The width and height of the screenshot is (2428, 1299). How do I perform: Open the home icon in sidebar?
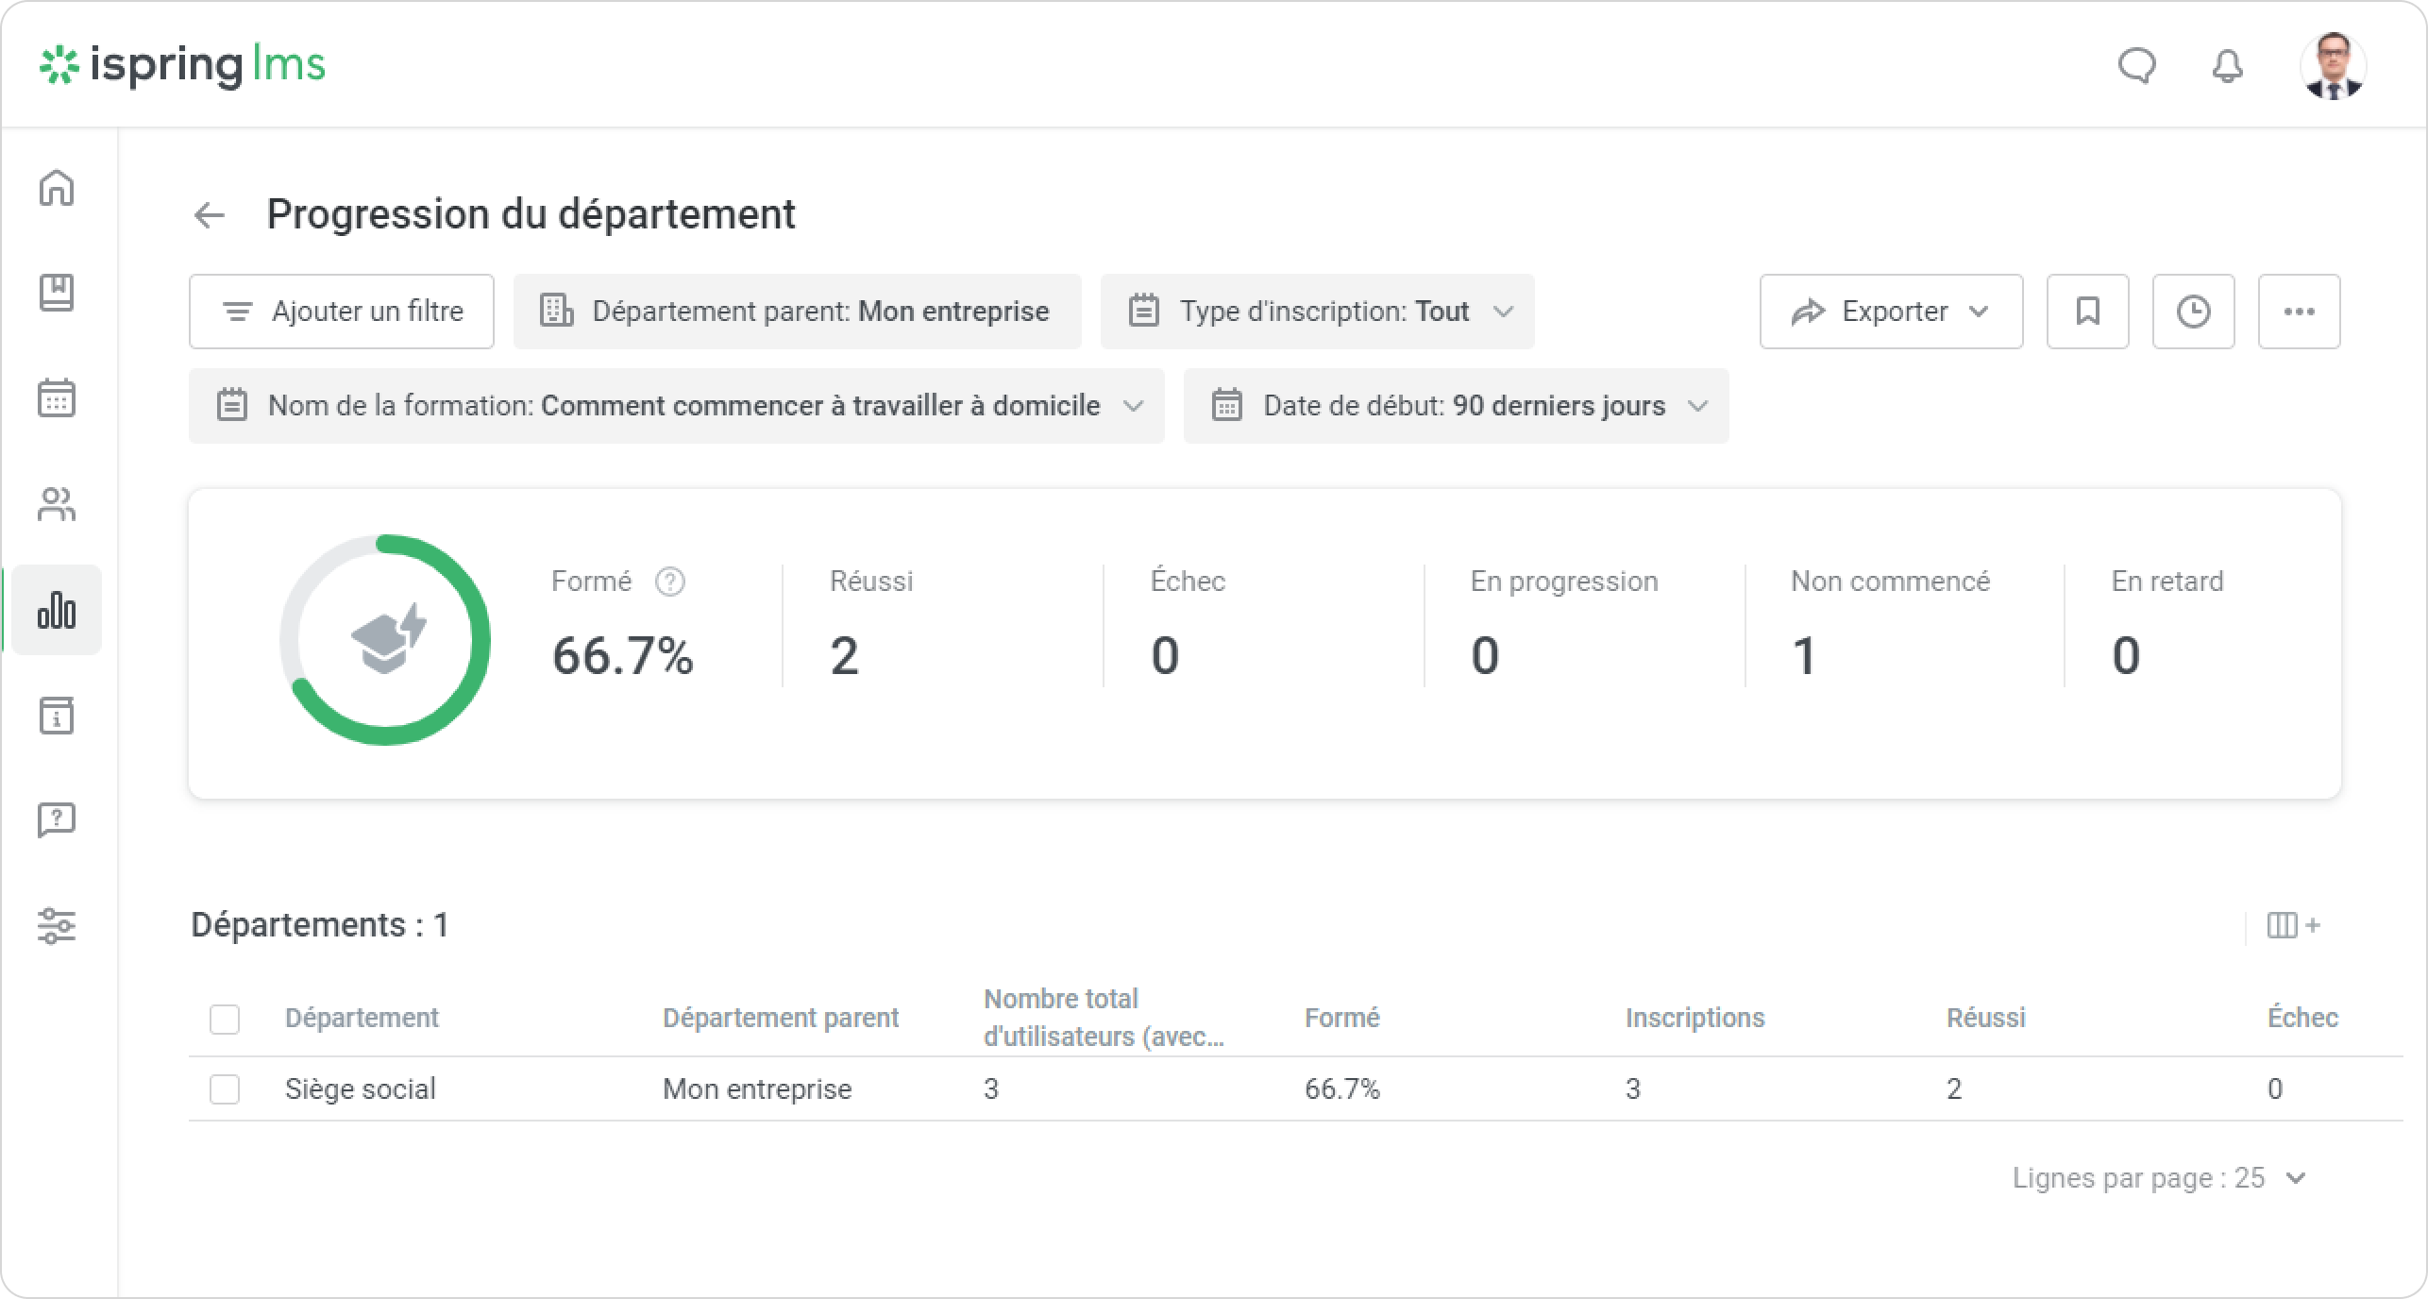pyautogui.click(x=57, y=187)
